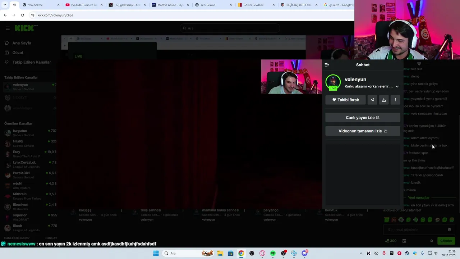
Task: Open the finiş sahnesi clip
Action: (x=151, y=210)
